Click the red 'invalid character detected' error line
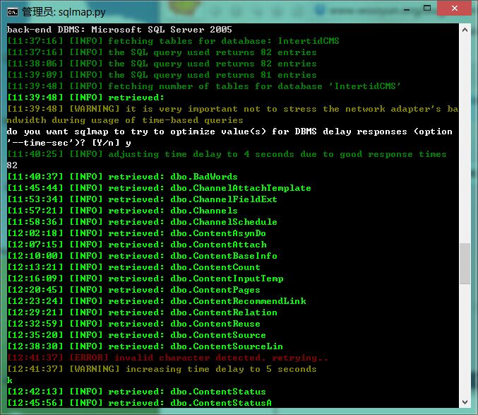Viewport: 478px width, 415px height. 167,357
